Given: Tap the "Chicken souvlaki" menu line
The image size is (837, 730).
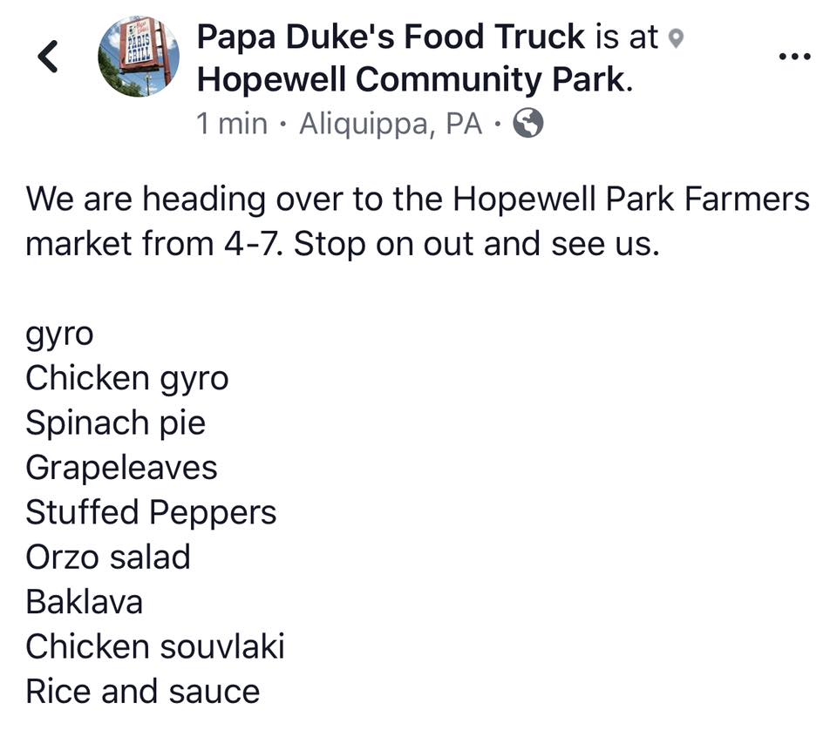Looking at the screenshot, I should [155, 646].
